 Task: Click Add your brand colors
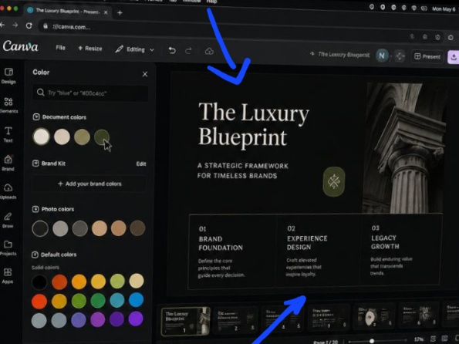click(x=89, y=184)
